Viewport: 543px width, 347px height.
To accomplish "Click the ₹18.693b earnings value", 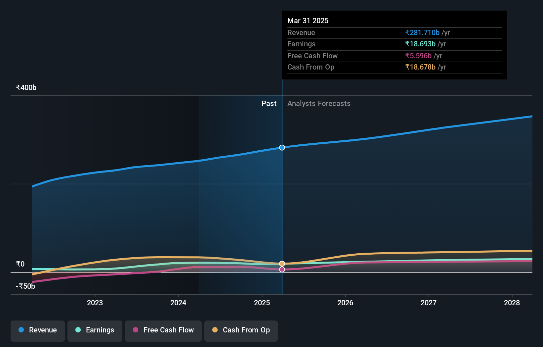I will [x=420, y=44].
